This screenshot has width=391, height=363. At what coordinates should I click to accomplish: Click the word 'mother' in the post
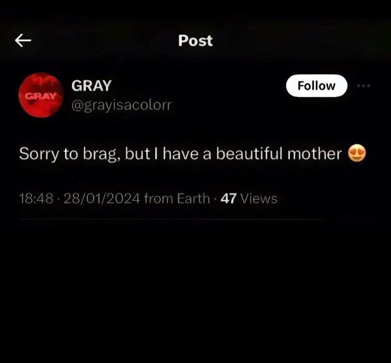point(314,154)
